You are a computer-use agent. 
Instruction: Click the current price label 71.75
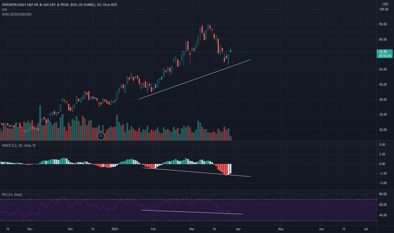click(384, 54)
